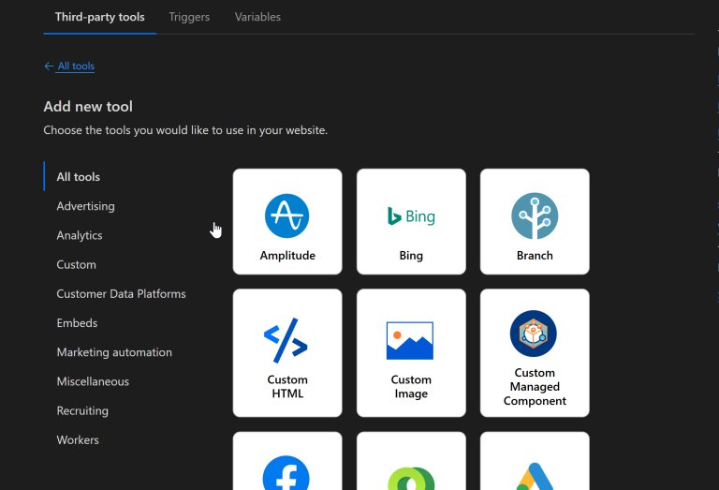Select the Google Ads logo card
The image size is (719, 490).
(535, 467)
